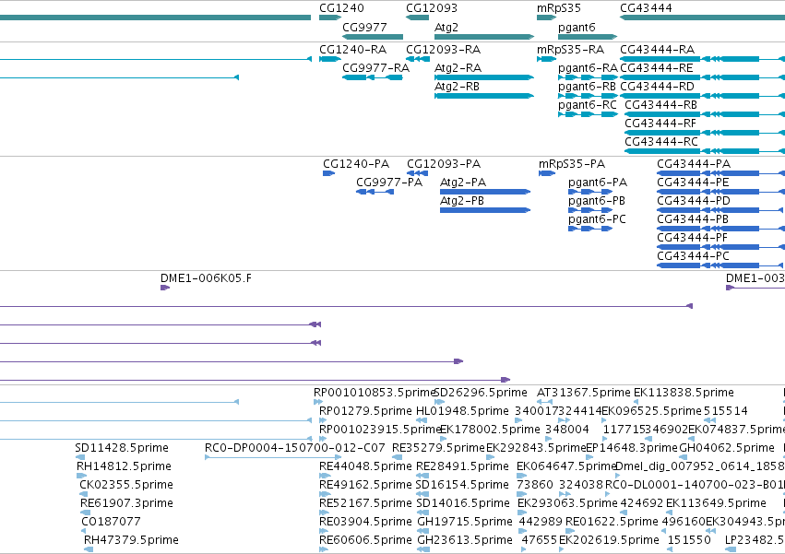The image size is (785, 554).
Task: Select protein pgant6-PC label
Action: pyautogui.click(x=597, y=220)
